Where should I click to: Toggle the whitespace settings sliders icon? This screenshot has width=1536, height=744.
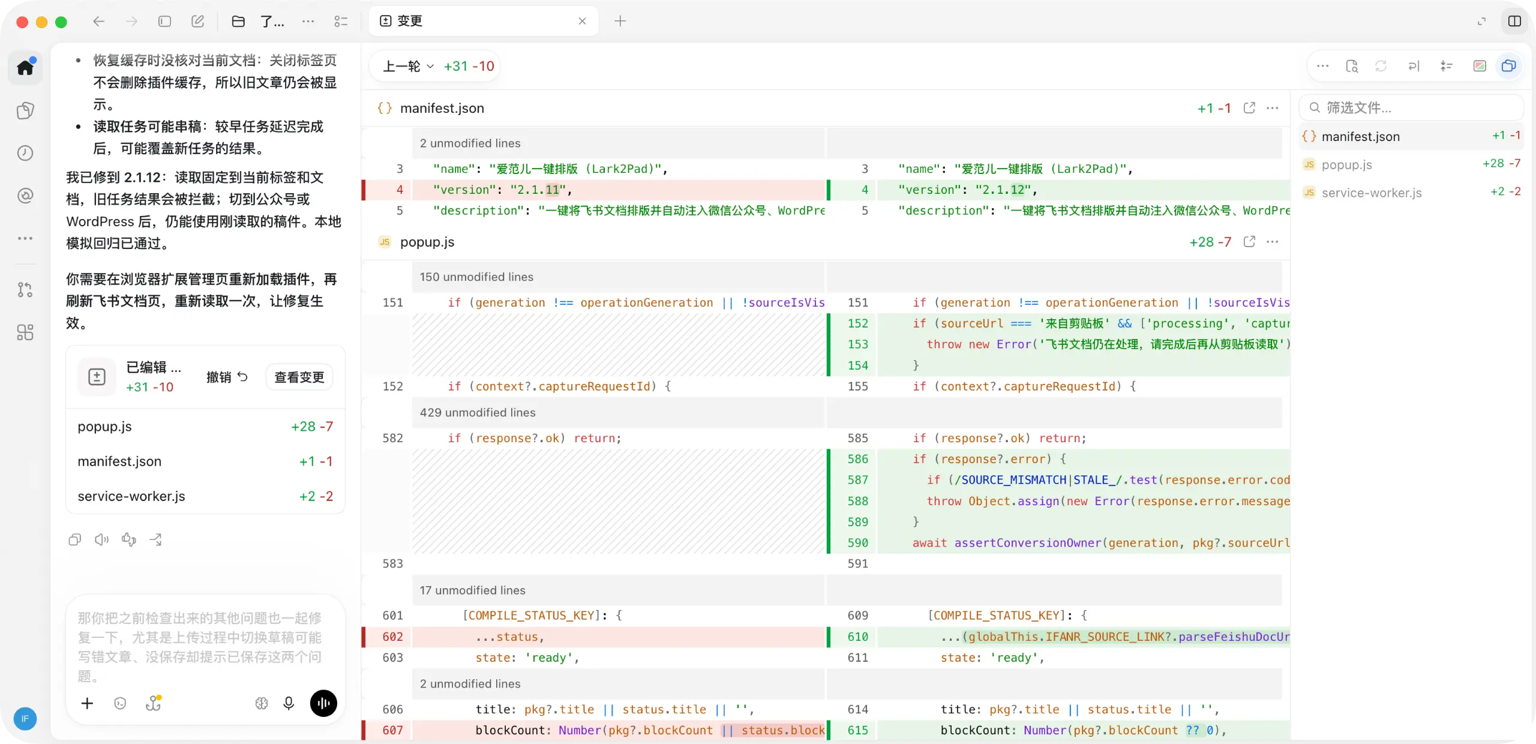[x=1446, y=66]
